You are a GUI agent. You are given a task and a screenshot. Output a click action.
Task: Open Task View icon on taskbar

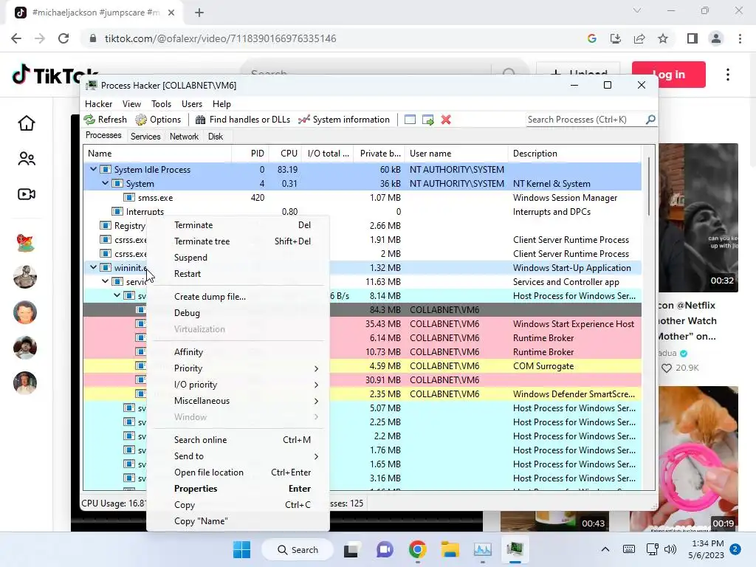351,549
